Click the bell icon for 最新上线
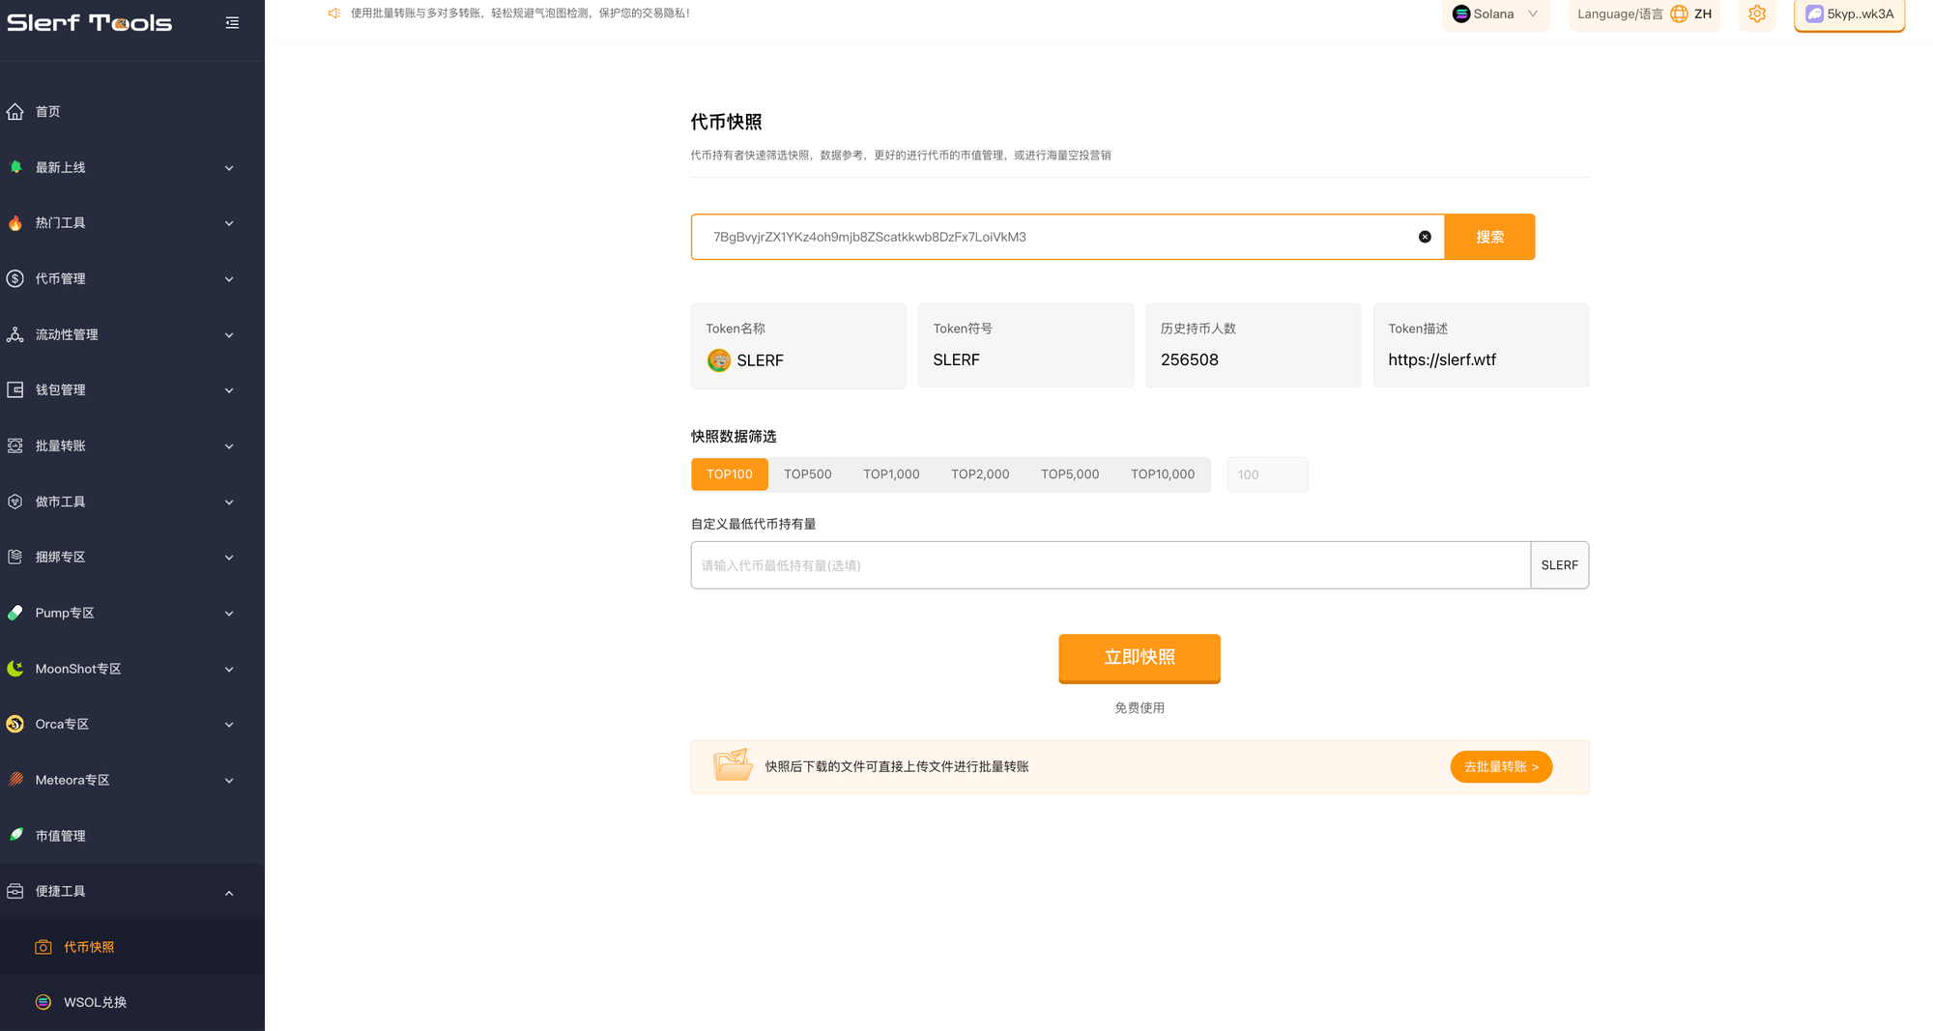Viewport: 1933px width, 1031px height. [x=15, y=167]
